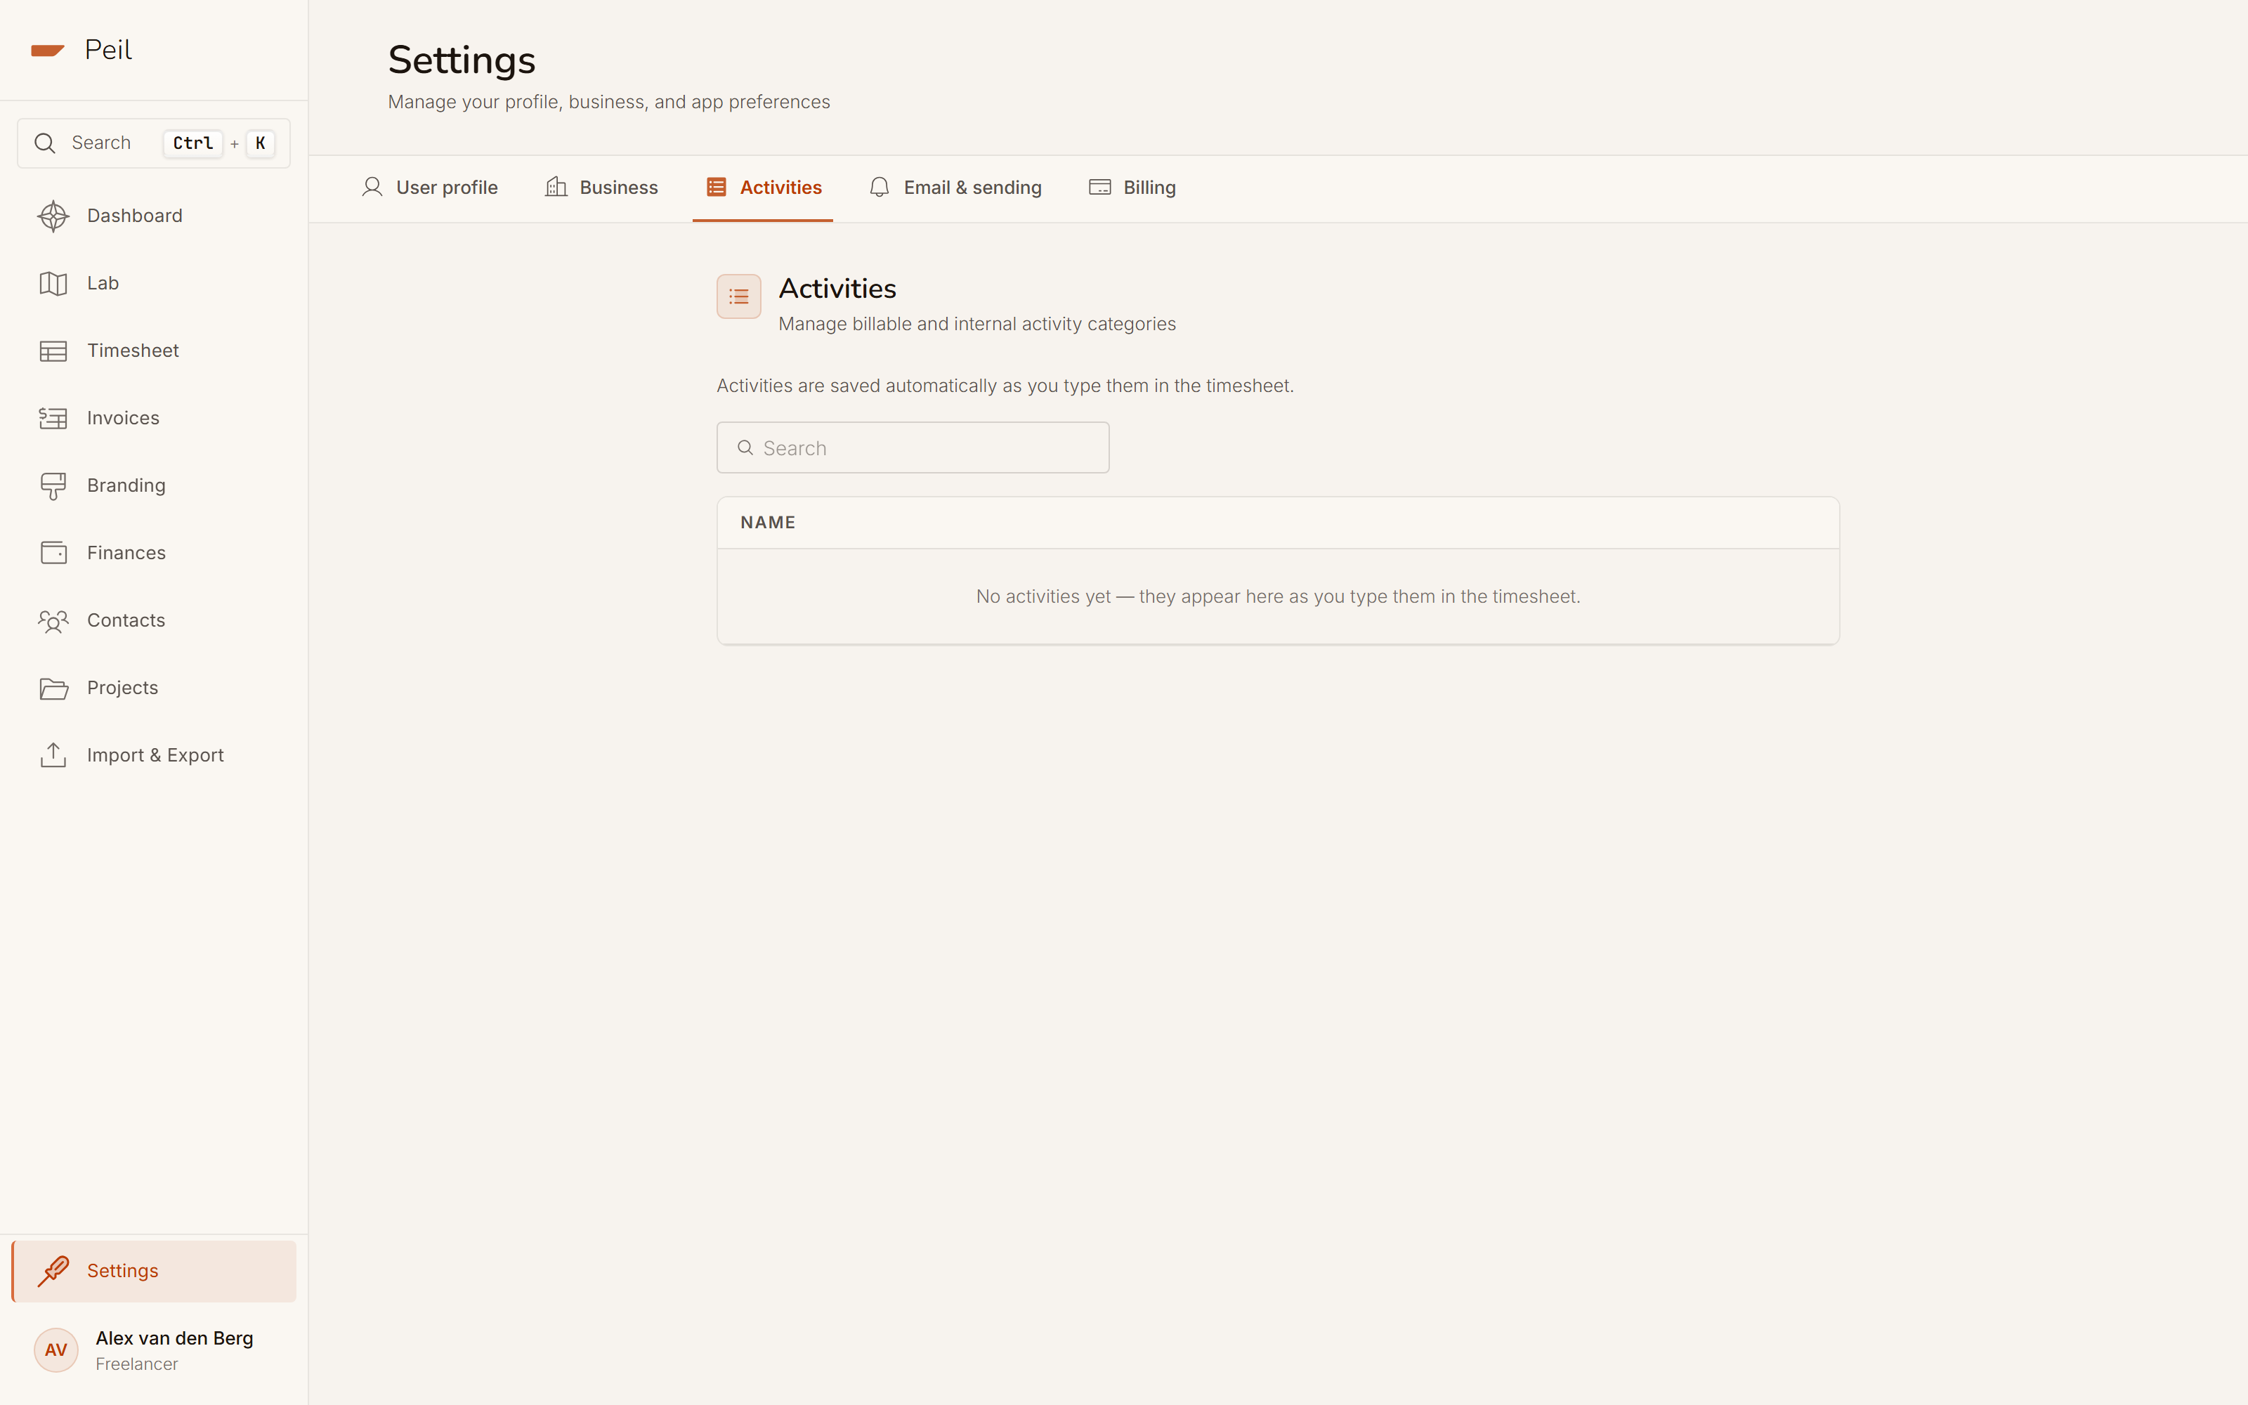The width and height of the screenshot is (2248, 1405).
Task: Click the Activities list icon beside the heading
Action: pyautogui.click(x=738, y=296)
